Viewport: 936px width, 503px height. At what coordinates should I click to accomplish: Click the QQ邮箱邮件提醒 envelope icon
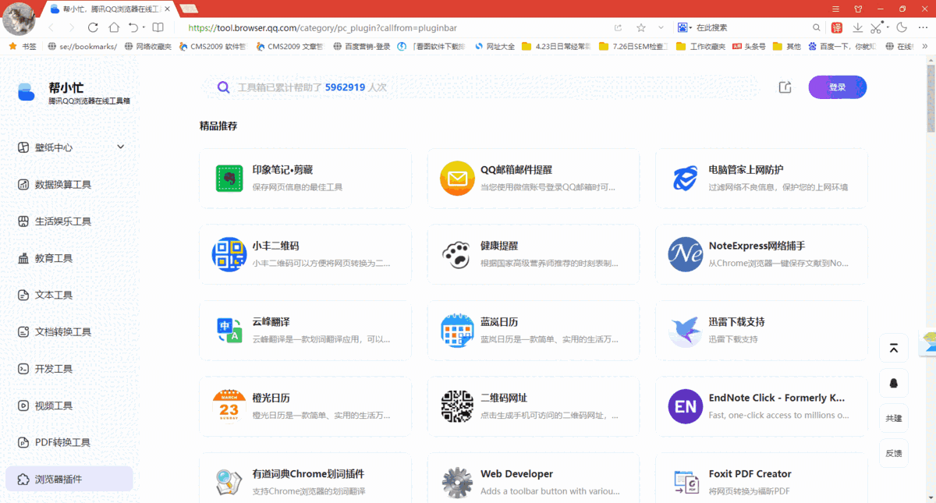click(x=457, y=178)
